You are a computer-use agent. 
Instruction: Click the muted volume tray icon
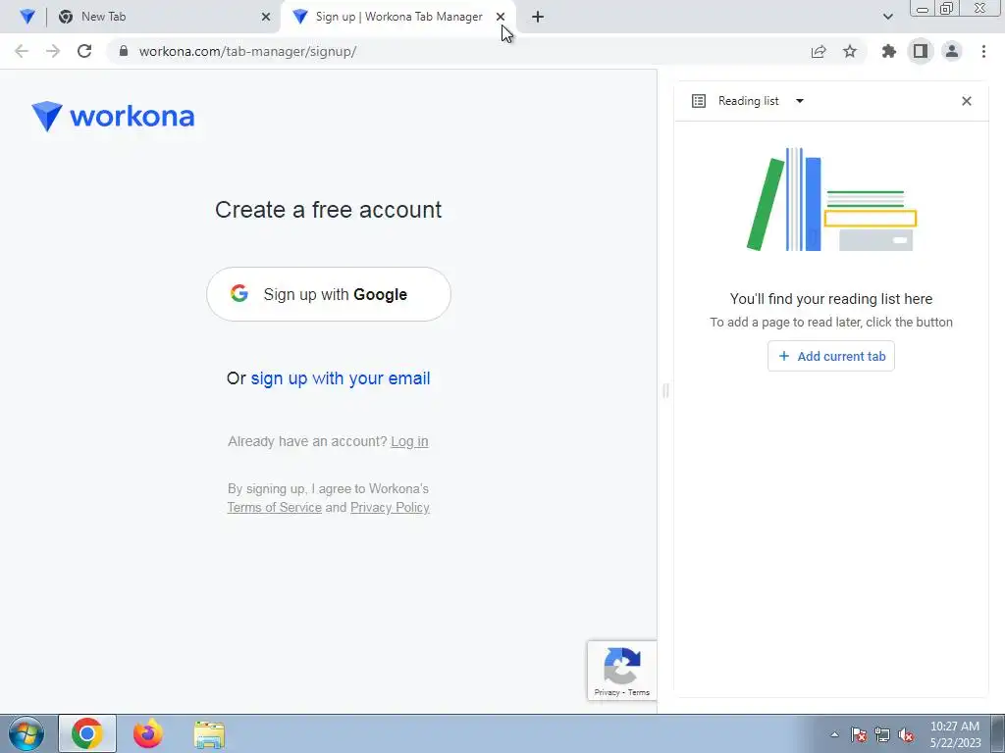[x=906, y=734]
